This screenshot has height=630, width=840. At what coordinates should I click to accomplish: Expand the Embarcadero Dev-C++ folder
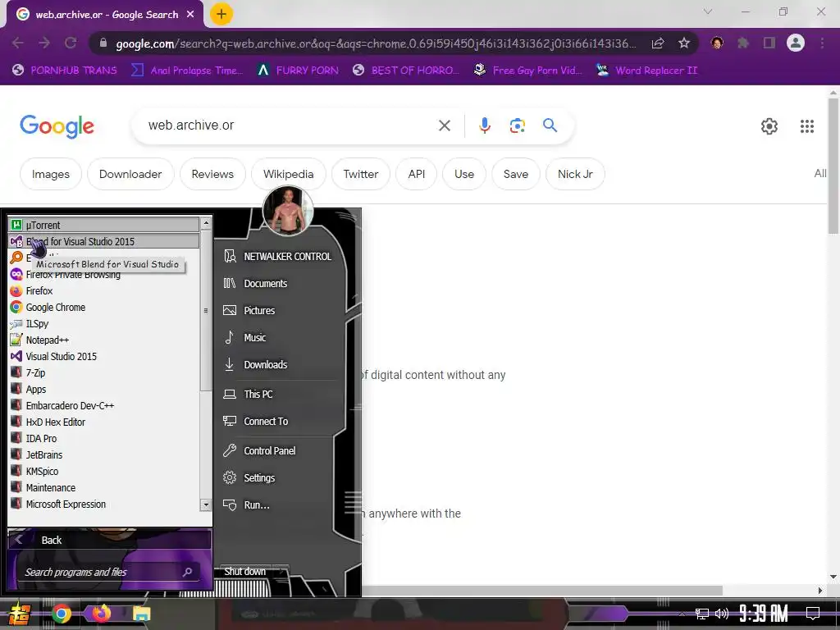pyautogui.click(x=104, y=406)
